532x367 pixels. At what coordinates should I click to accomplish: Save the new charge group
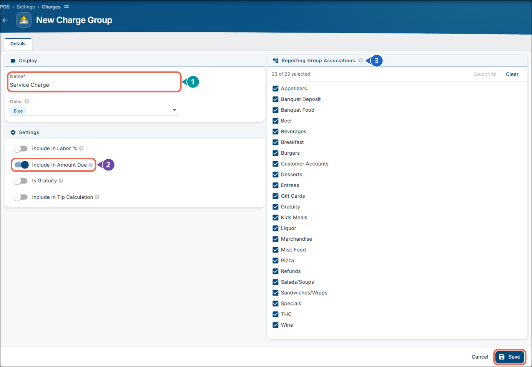click(510, 357)
